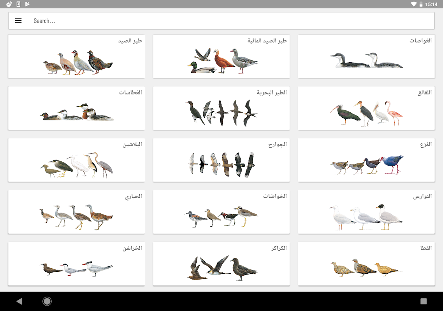
Task: Choose the القطا sandgrouse card
Action: point(366,264)
